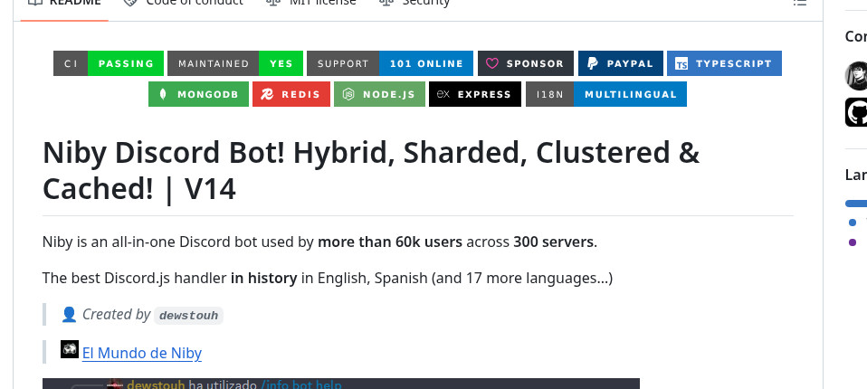Click the MongoDB badge
The height and width of the screenshot is (389, 867).
198,94
